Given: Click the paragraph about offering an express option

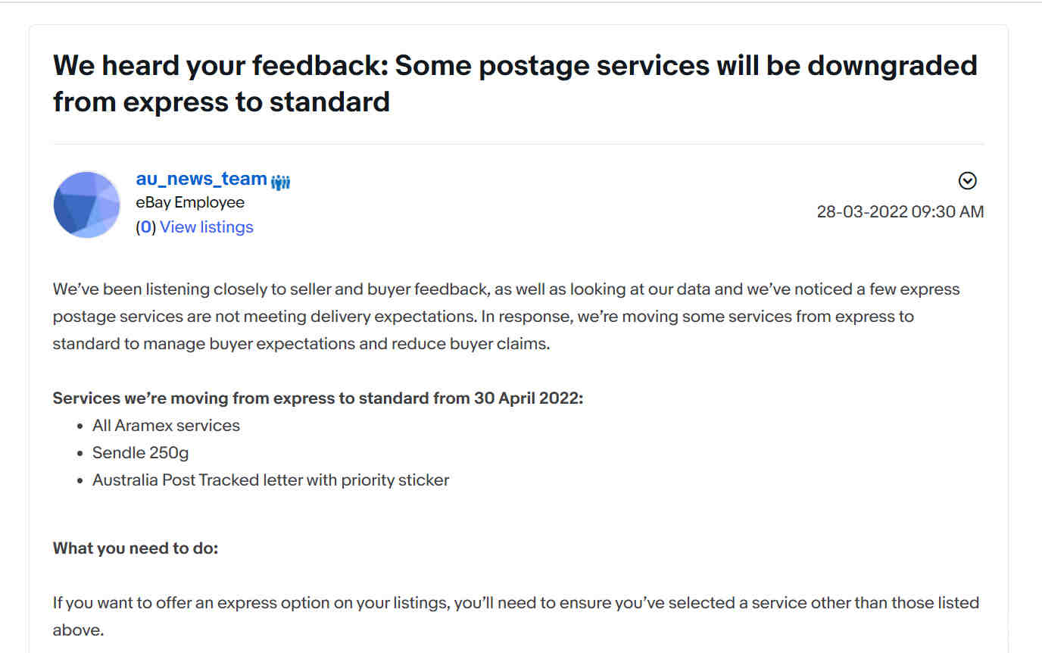Looking at the screenshot, I should [x=516, y=617].
